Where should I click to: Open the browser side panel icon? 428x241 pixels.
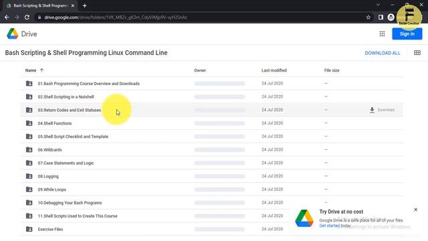click(381, 17)
